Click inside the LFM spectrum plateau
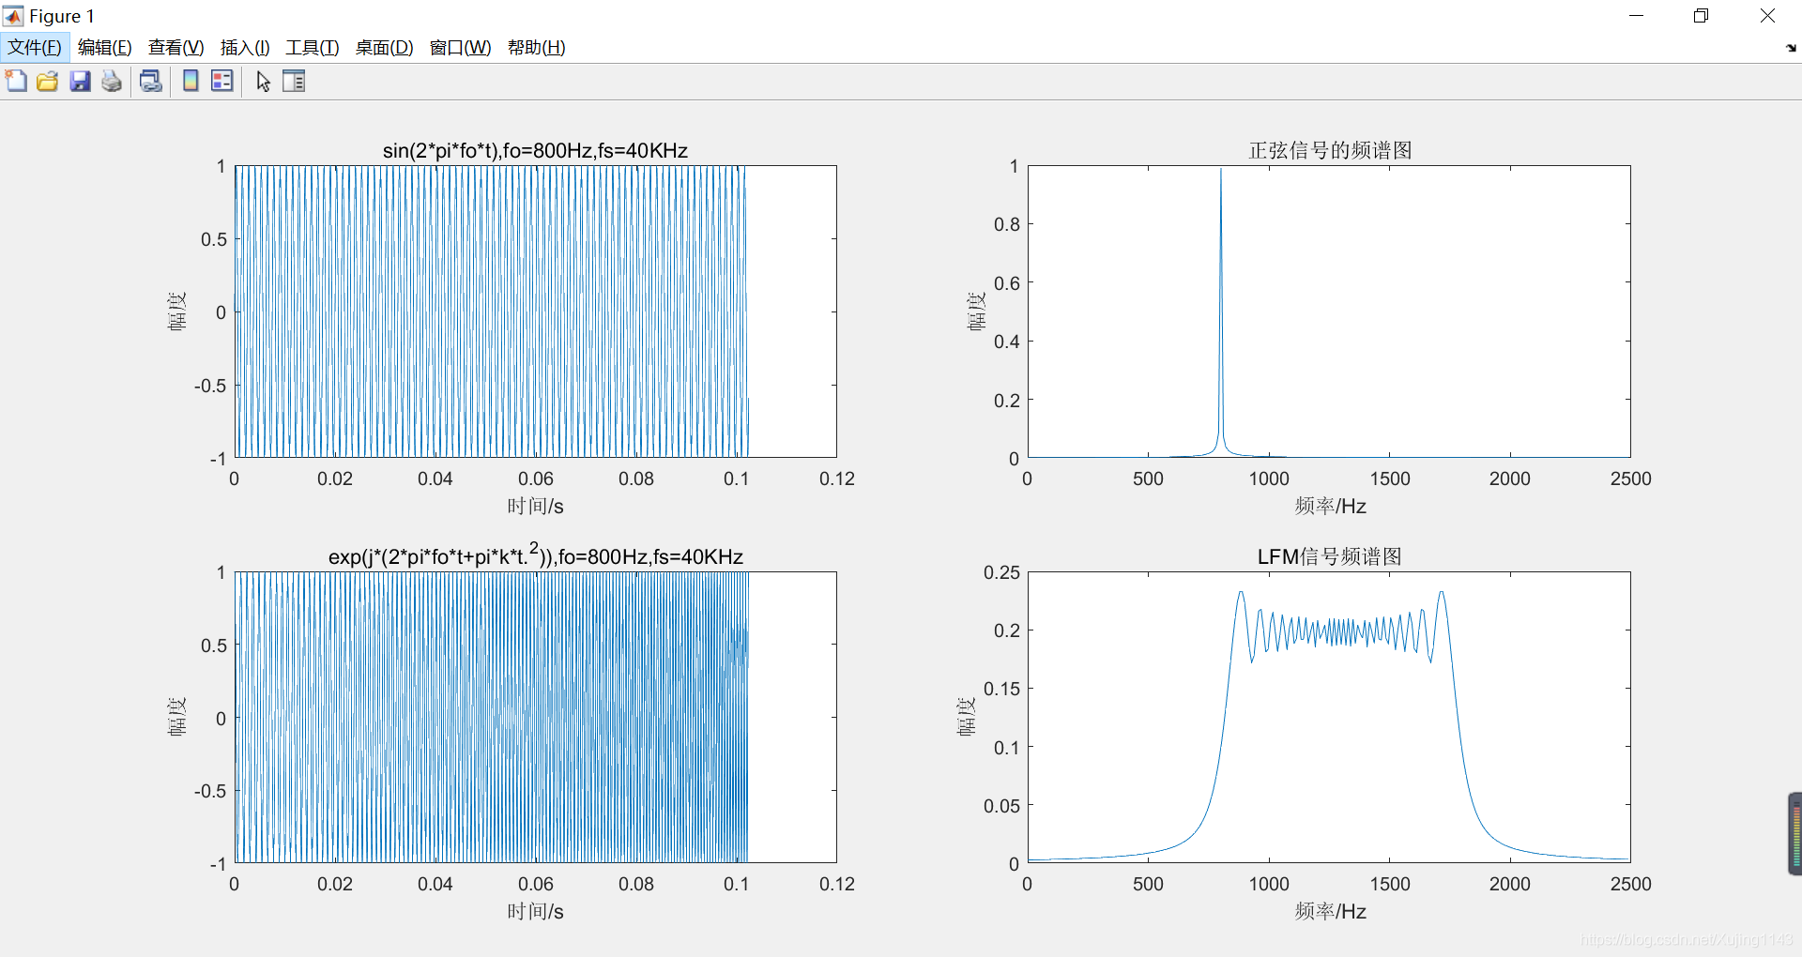The image size is (1802, 957). tap(1342, 631)
